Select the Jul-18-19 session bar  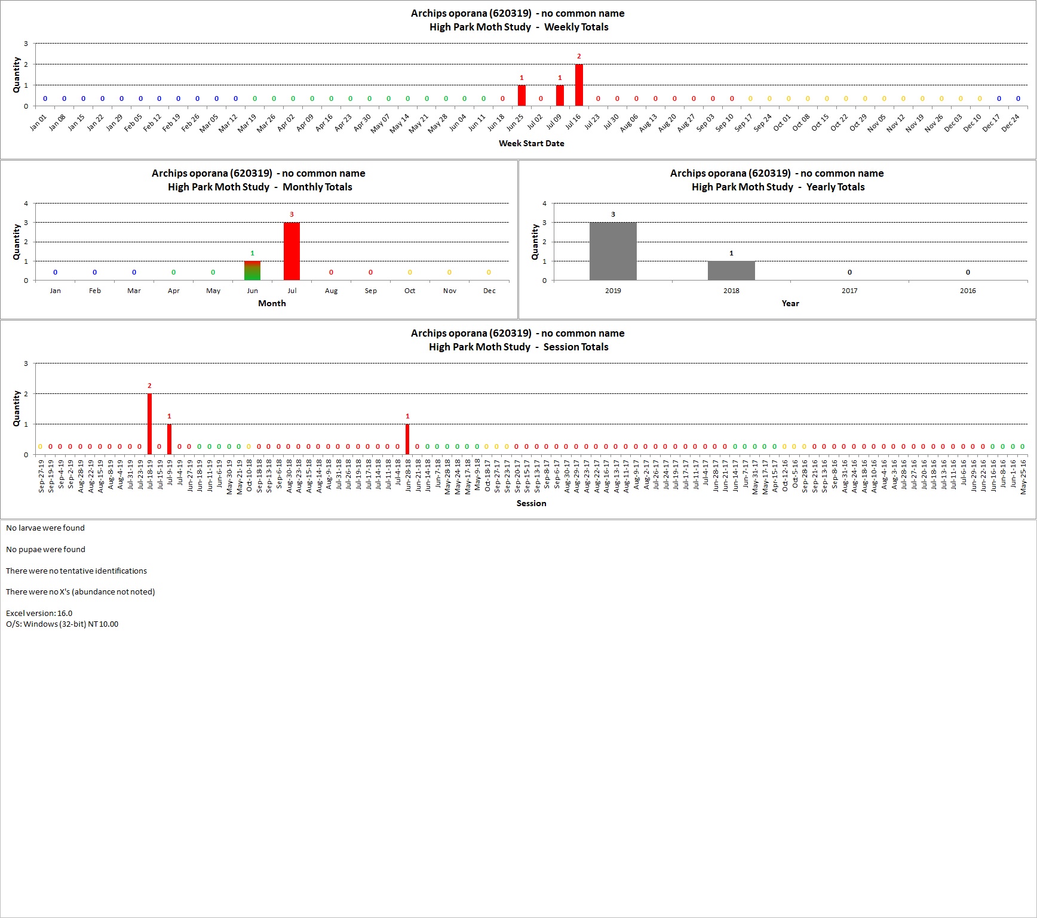click(149, 424)
